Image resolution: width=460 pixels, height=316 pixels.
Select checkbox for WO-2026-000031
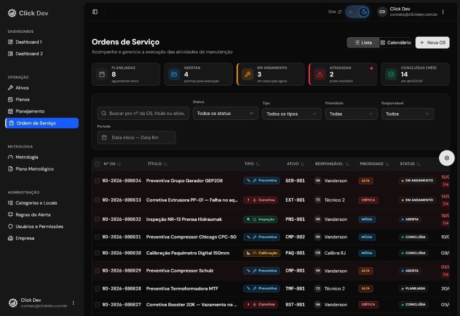click(x=97, y=237)
